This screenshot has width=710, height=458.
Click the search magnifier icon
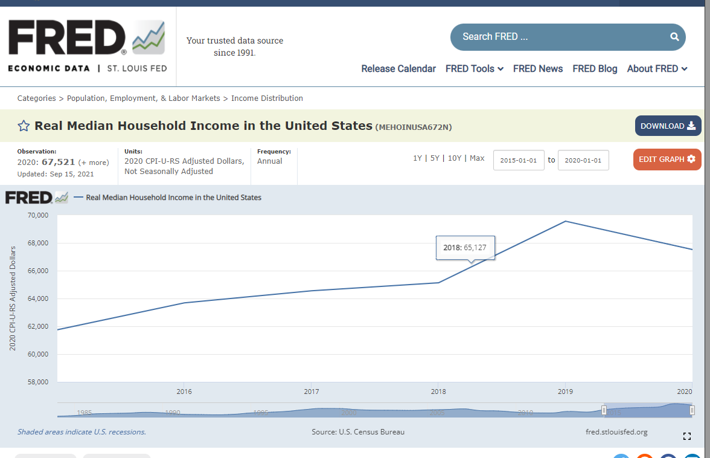pyautogui.click(x=674, y=37)
